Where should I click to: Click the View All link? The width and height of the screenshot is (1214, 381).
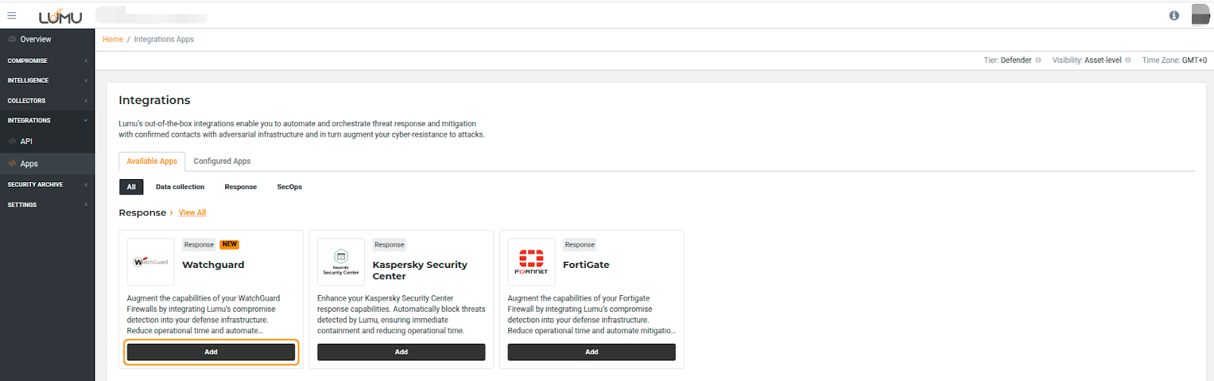192,213
